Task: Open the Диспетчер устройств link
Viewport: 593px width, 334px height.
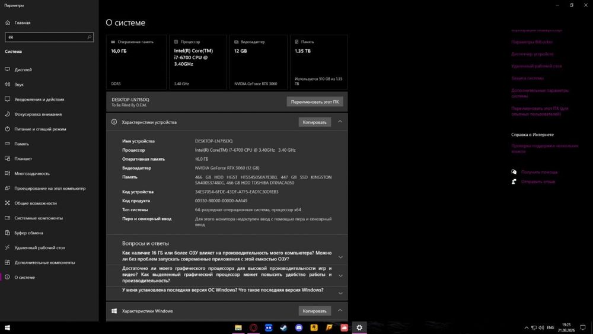Action: pos(532,54)
